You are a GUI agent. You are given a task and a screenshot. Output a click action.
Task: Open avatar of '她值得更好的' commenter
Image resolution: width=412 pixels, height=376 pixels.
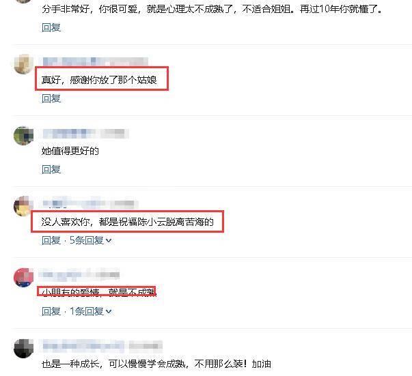click(x=24, y=136)
